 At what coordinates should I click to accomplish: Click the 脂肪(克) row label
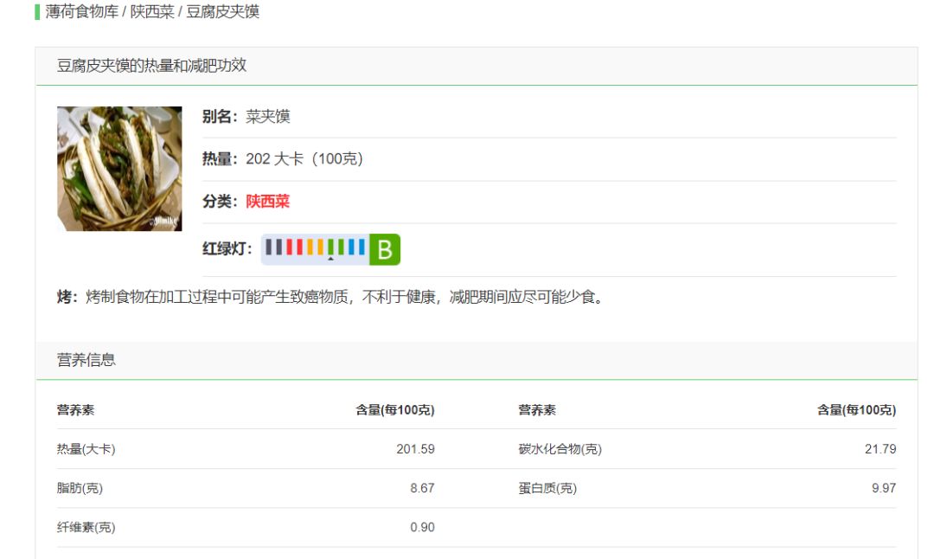tap(80, 488)
